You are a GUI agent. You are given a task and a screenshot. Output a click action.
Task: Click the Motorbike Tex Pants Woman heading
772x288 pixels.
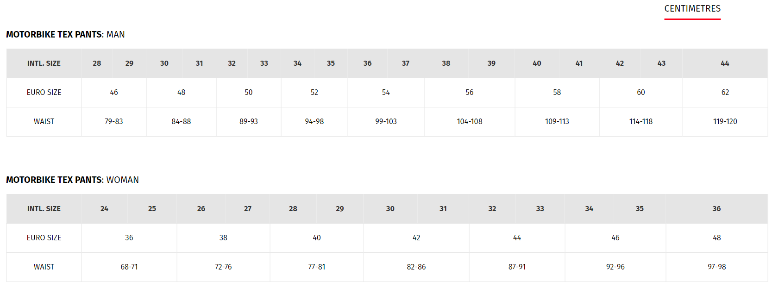click(x=72, y=180)
